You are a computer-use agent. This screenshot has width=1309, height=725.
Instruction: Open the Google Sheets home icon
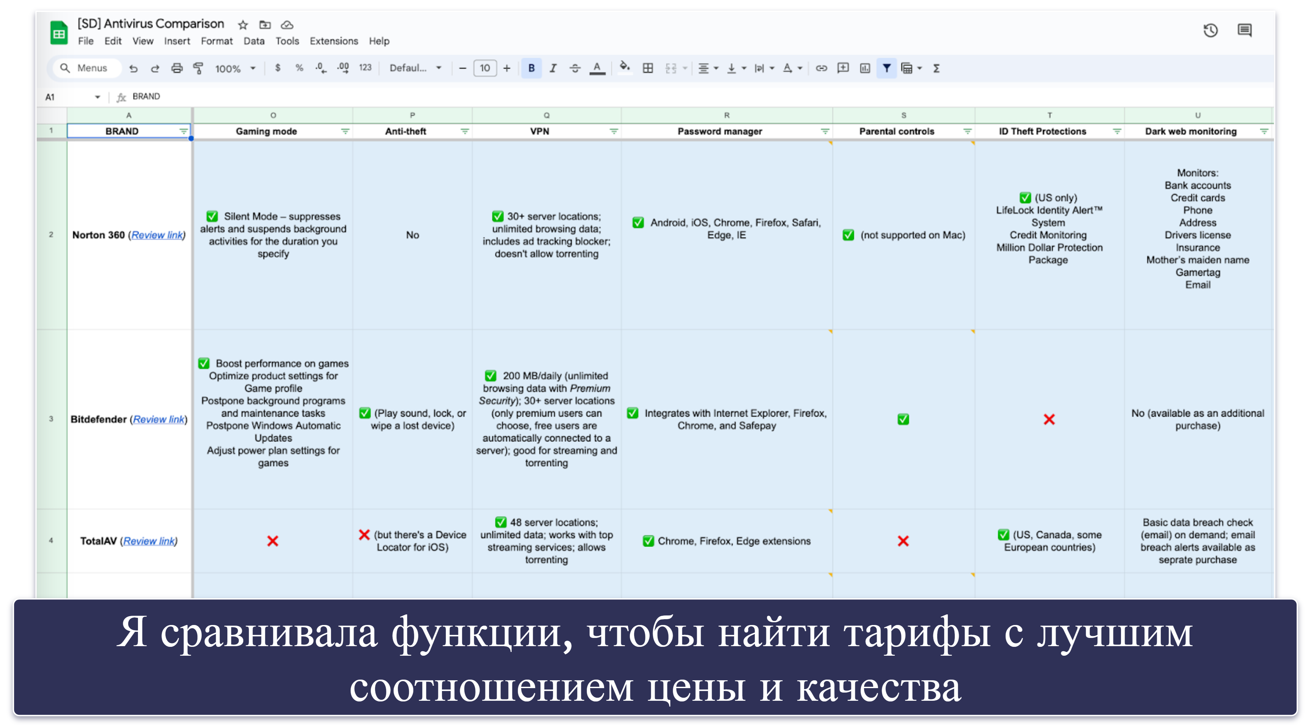coord(59,32)
